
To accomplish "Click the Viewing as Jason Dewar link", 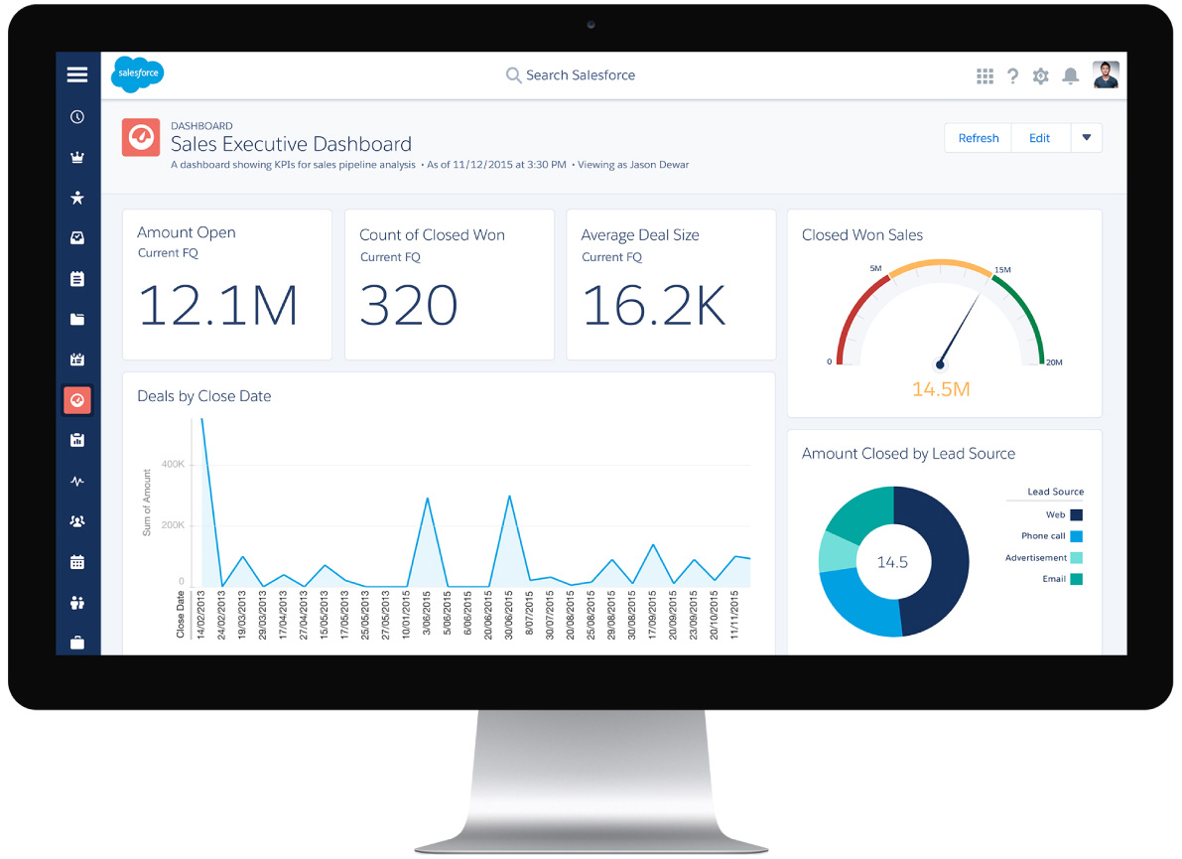I will (x=632, y=164).
